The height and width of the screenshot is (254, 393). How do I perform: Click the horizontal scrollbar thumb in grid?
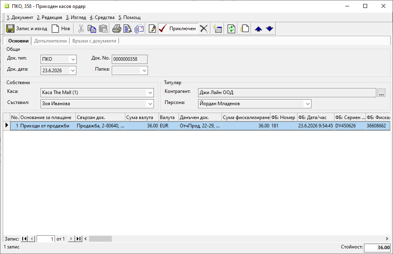coord(100,239)
